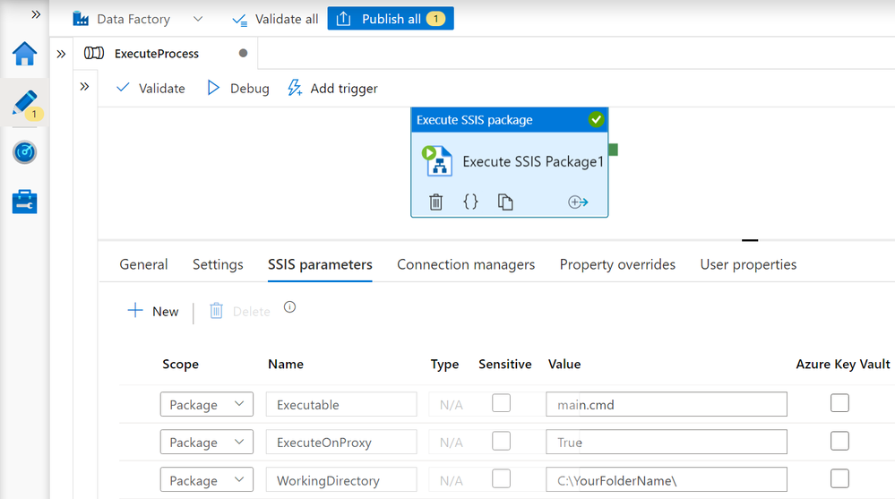895x499 pixels.
Task: Open the Author pencil icon in sidebar
Action: coord(24,103)
